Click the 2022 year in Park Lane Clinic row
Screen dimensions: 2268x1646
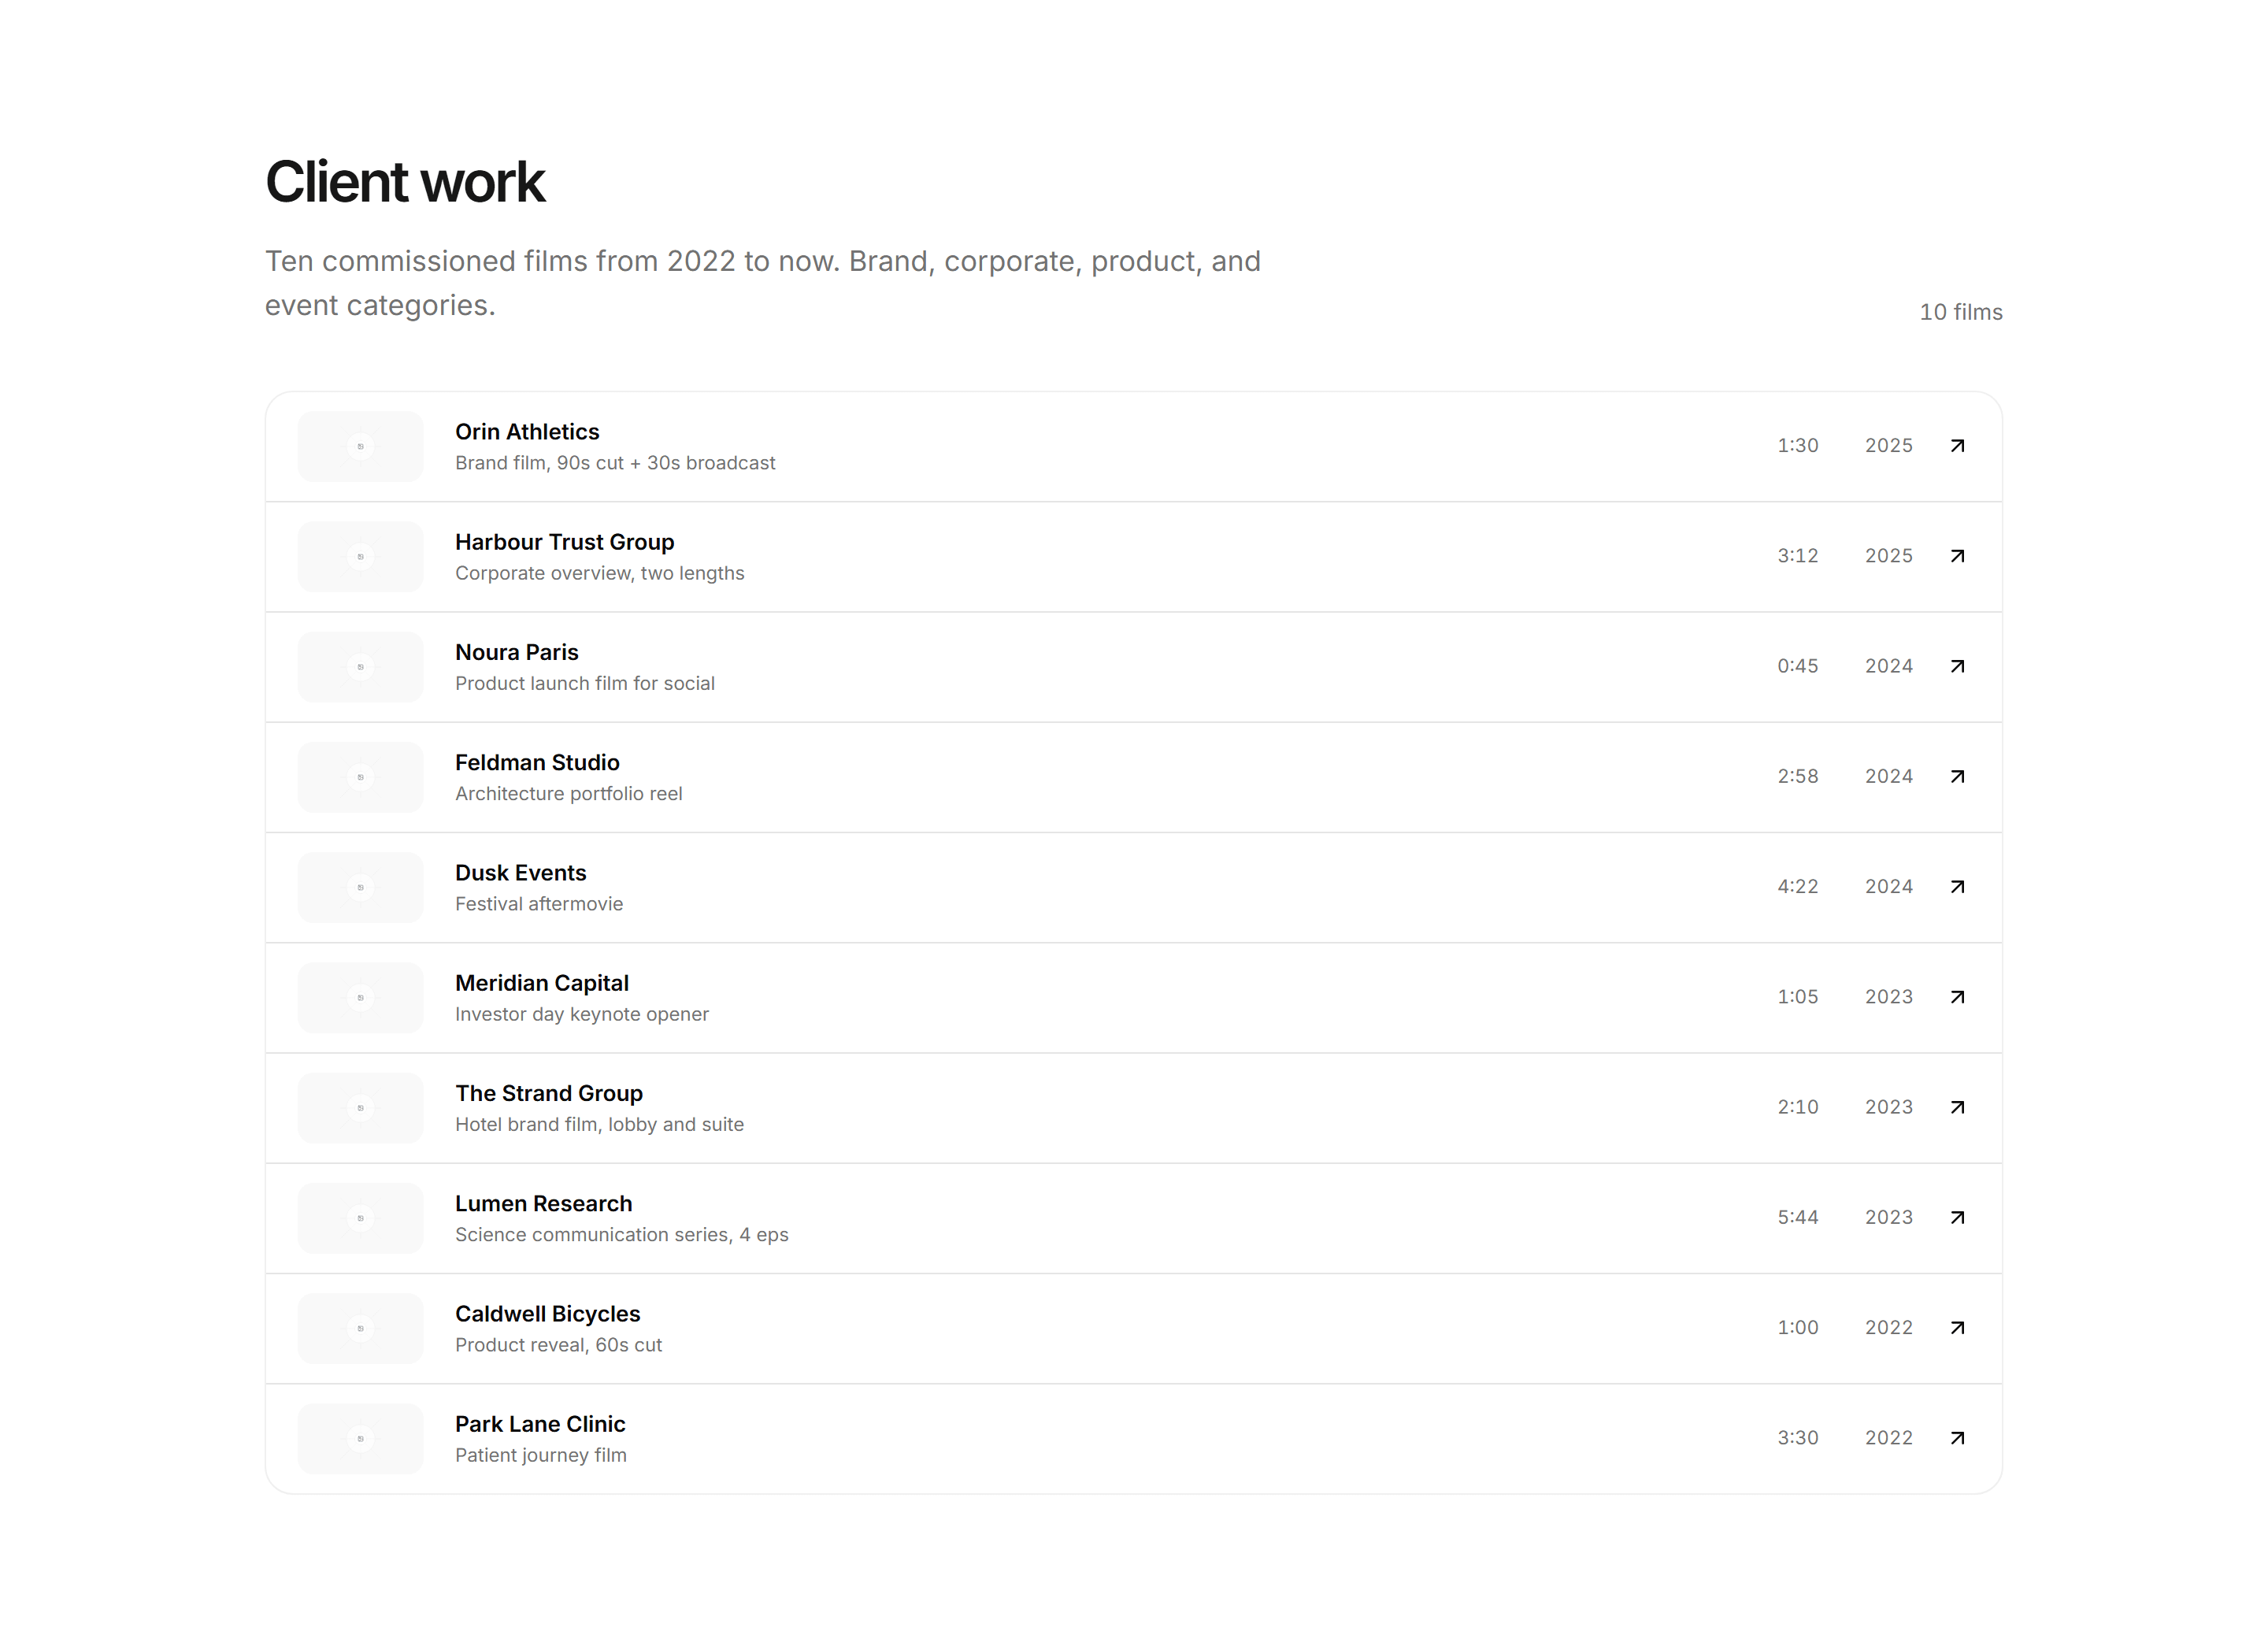(1888, 1438)
